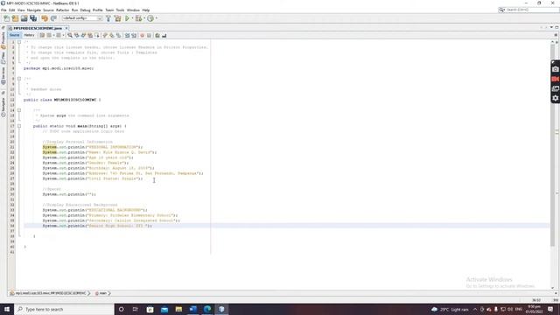560x315 pixels.
Task: Click the screen recorder camera snapshot icon
Action: click(x=555, y=69)
